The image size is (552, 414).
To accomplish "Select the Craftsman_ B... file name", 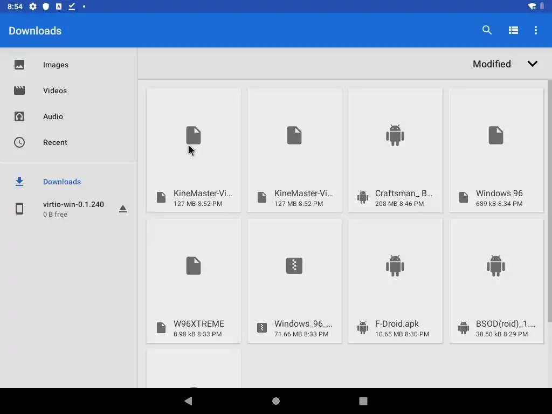I will [x=403, y=194].
